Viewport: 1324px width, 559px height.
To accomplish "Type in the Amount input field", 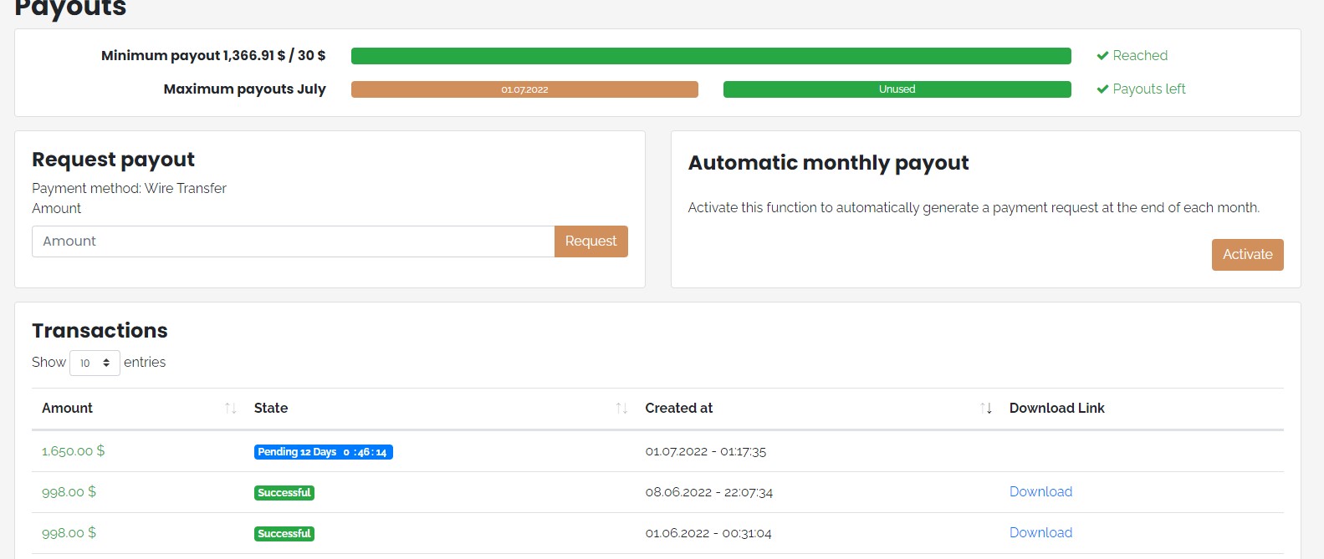I will 293,241.
